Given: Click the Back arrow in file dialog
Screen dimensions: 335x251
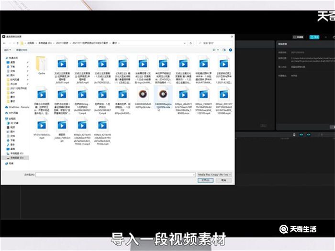Looking at the screenshot, I should click(x=4, y=43).
